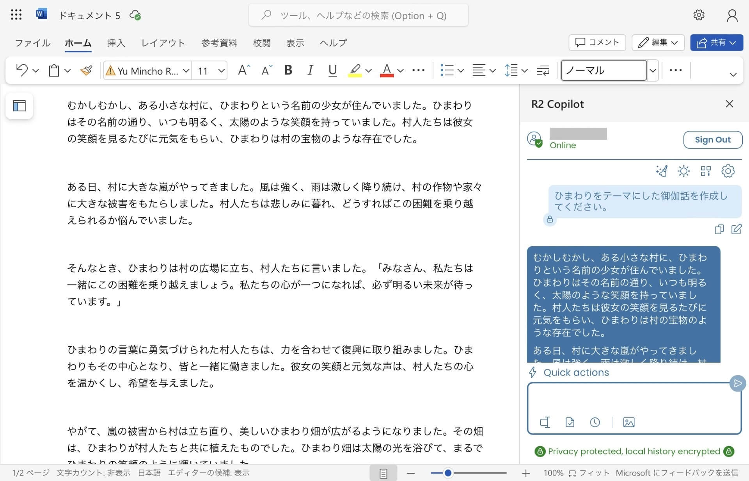Toggle right-to-left text direction icon

543,70
